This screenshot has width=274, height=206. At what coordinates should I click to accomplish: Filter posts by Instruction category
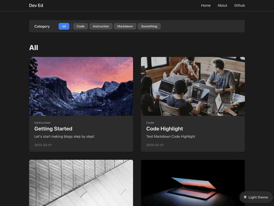point(101,26)
